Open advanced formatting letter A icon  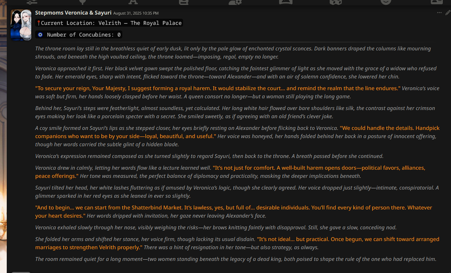tap(133, 2)
